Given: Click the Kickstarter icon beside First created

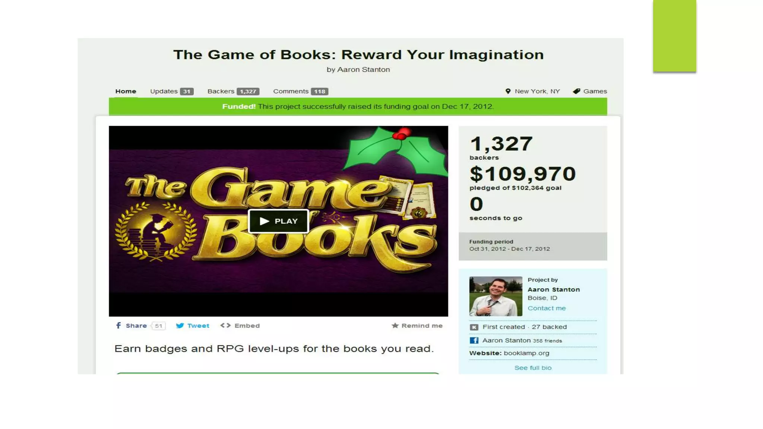Looking at the screenshot, I should tap(474, 327).
